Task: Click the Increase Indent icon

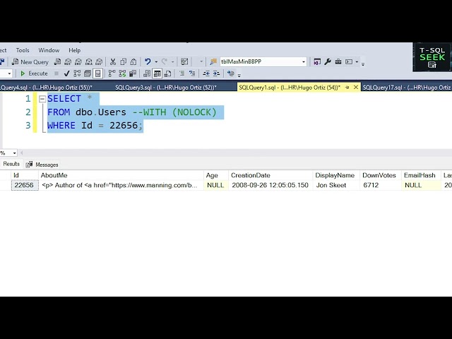Action: pos(217,73)
